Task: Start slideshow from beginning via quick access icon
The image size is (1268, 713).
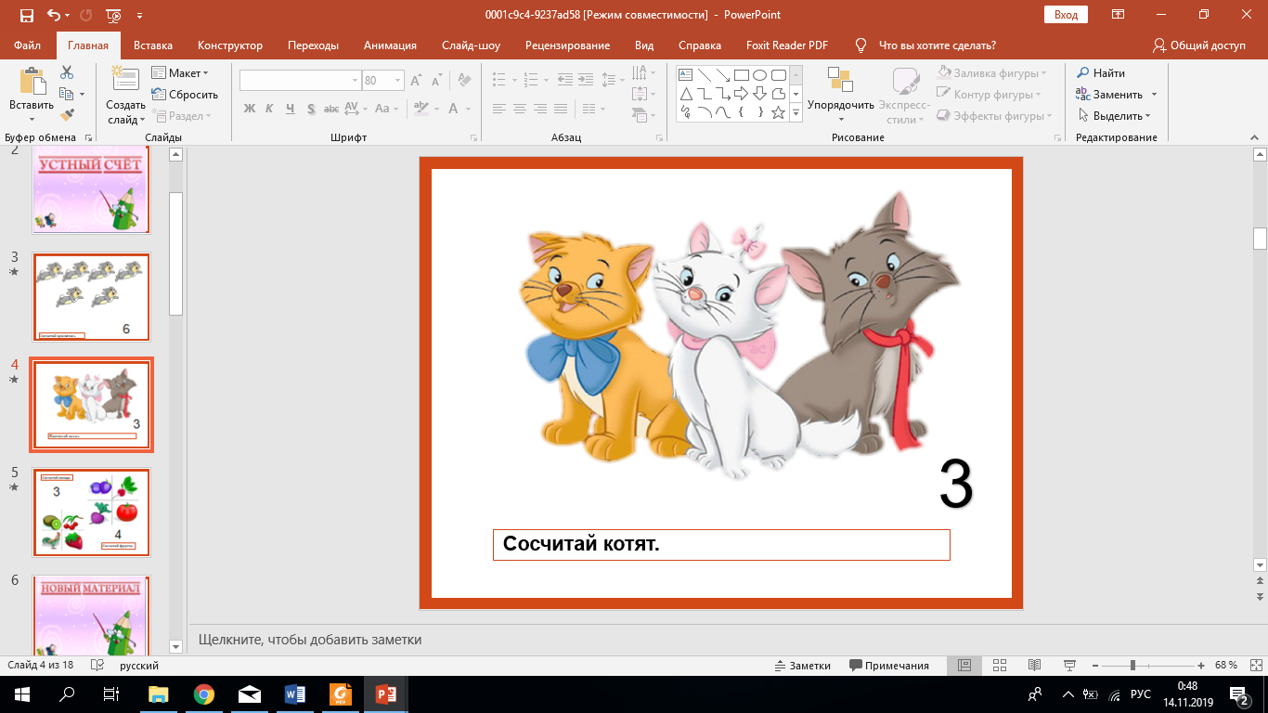Action: 113,16
